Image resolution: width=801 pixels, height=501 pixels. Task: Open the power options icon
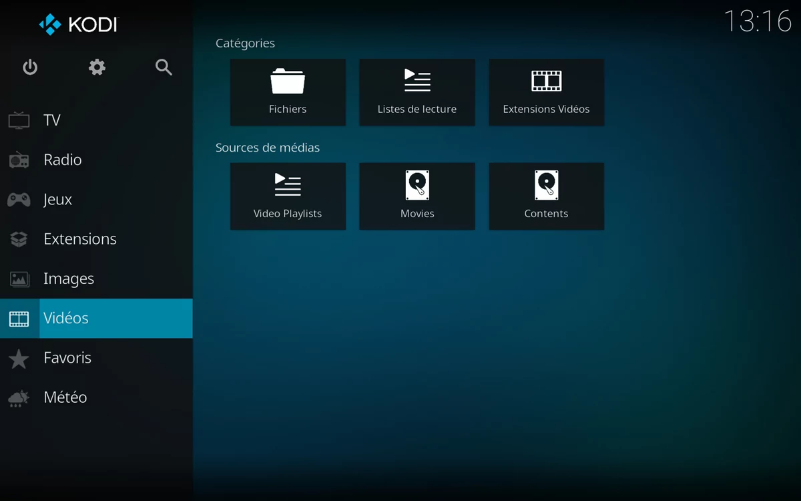30,67
